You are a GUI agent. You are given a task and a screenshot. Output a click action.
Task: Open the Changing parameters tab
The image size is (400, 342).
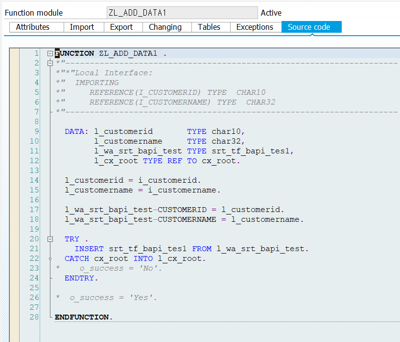pos(165,27)
